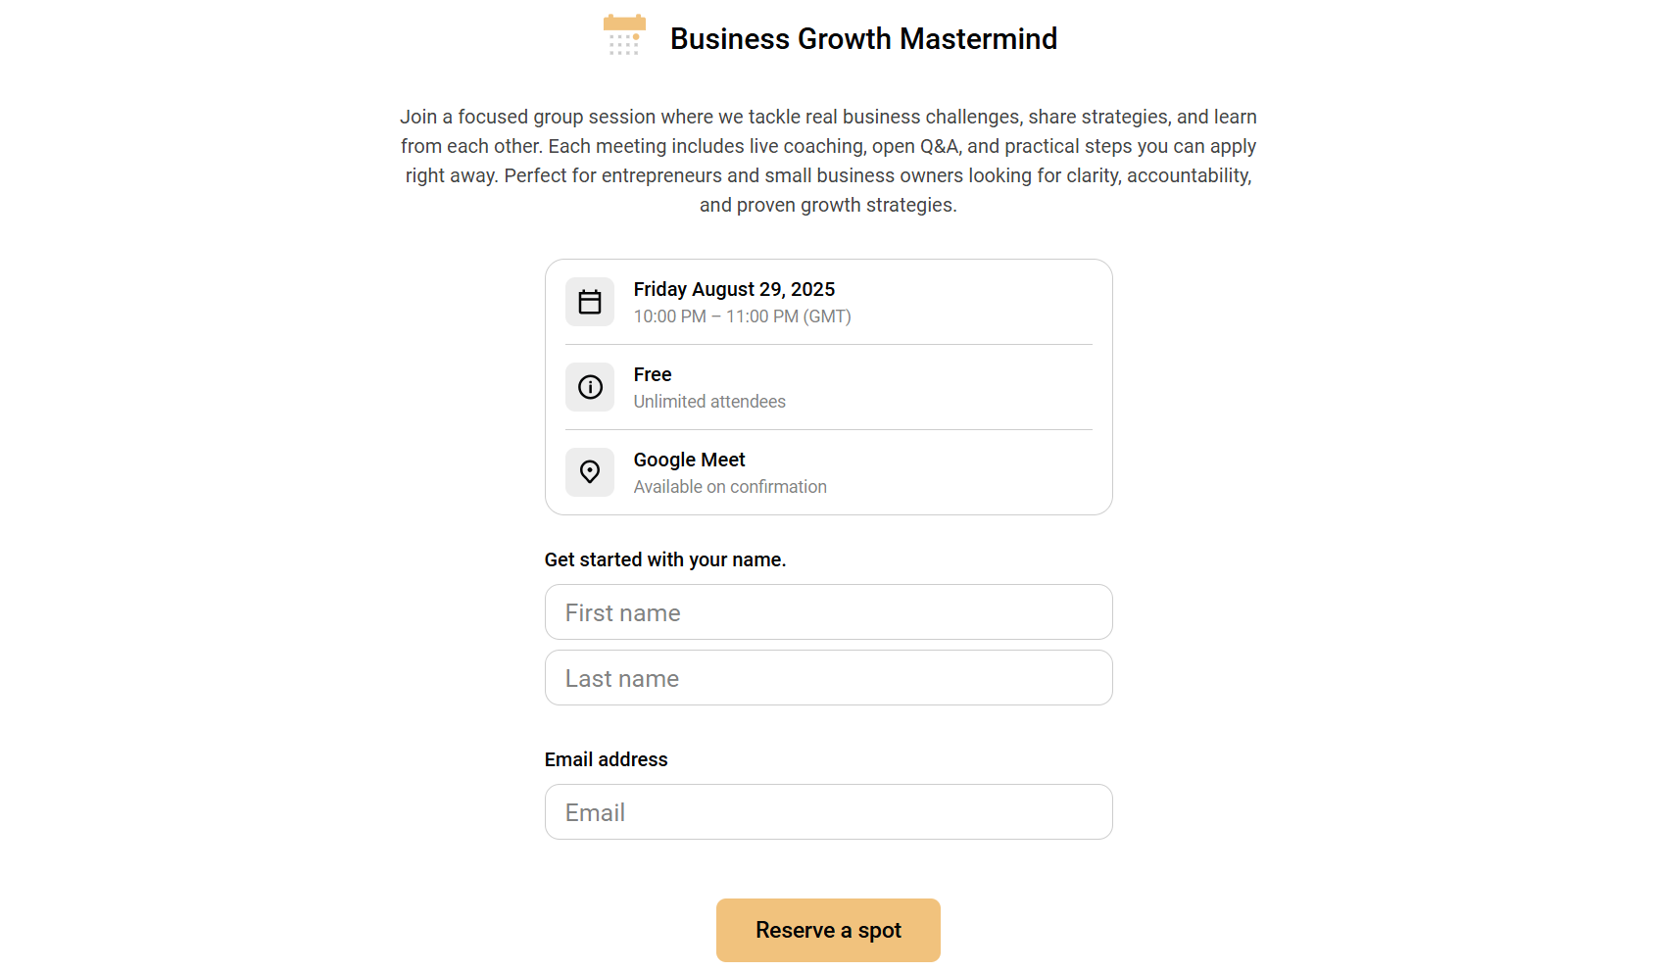
Task: Click the Unlimited attendees text
Action: click(708, 402)
